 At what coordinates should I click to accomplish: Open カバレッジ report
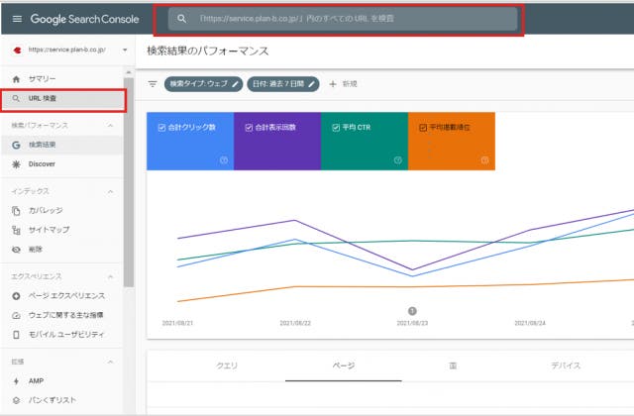click(x=62, y=211)
